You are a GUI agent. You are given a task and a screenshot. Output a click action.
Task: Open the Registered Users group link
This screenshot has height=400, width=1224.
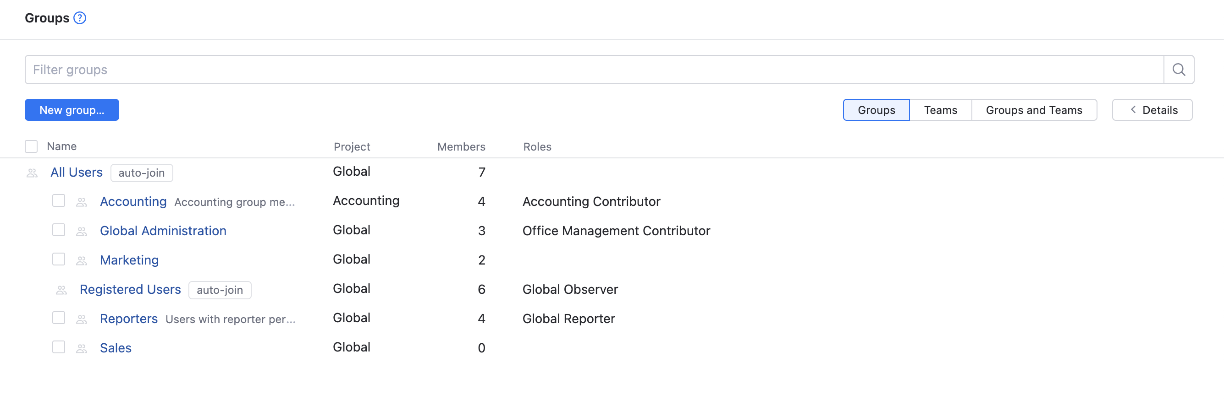130,289
